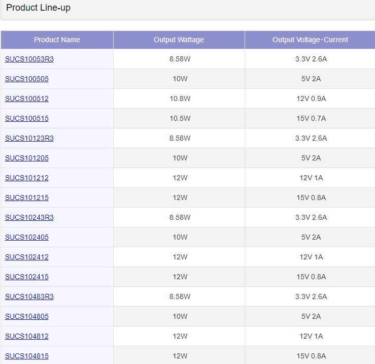
Task: Select the SUCS101205 link
Action: pyautogui.click(x=27, y=158)
